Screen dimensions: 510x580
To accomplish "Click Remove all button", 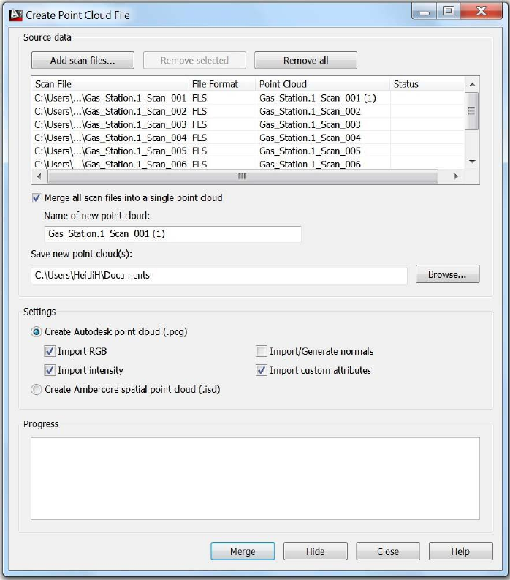I will [x=305, y=60].
